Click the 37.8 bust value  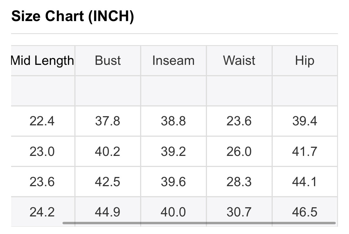[x=108, y=121]
